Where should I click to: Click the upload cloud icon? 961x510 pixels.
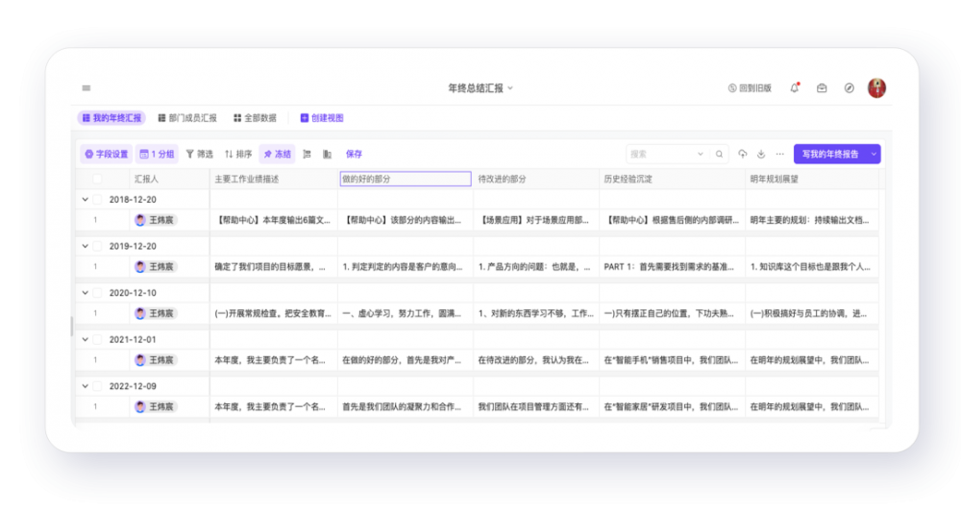coord(743,154)
